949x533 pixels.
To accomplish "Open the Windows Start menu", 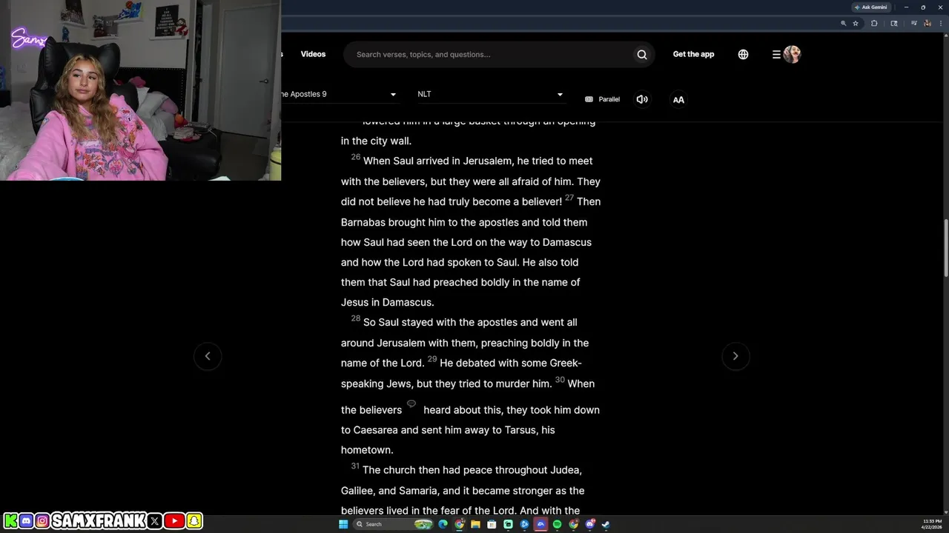I will (343, 524).
